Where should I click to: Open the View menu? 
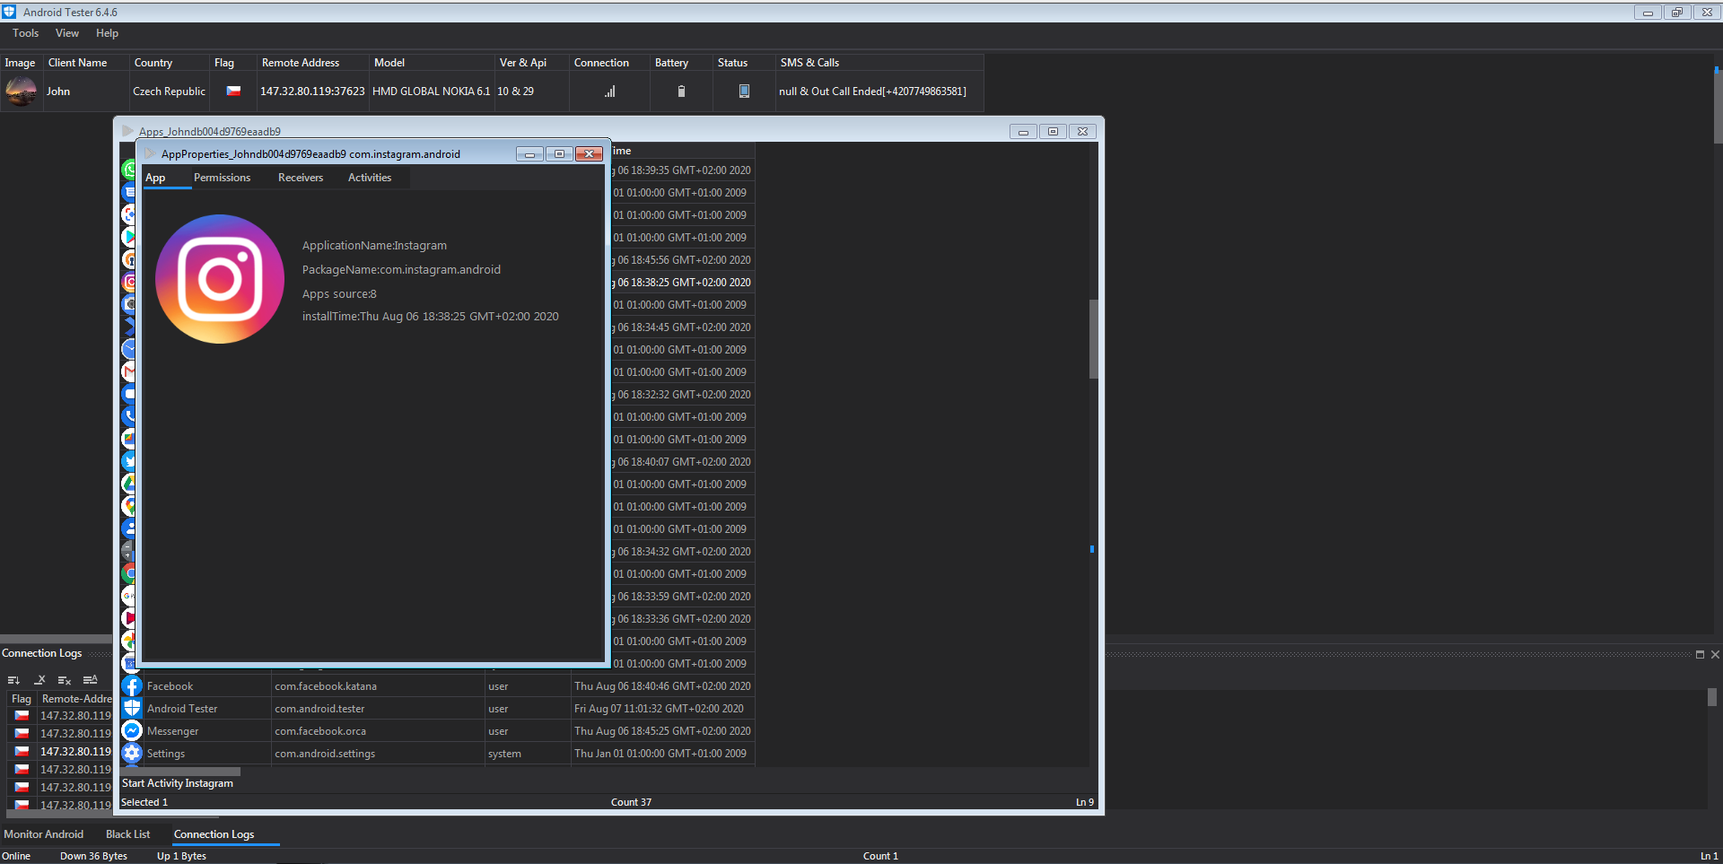pos(67,33)
